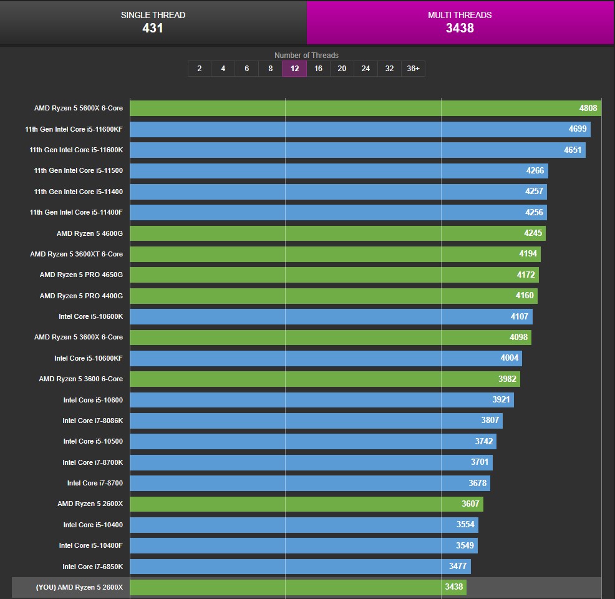615x599 pixels.
Task: Click the AMD Ryzen 5 3600X 6-Core label
Action: [79, 338]
